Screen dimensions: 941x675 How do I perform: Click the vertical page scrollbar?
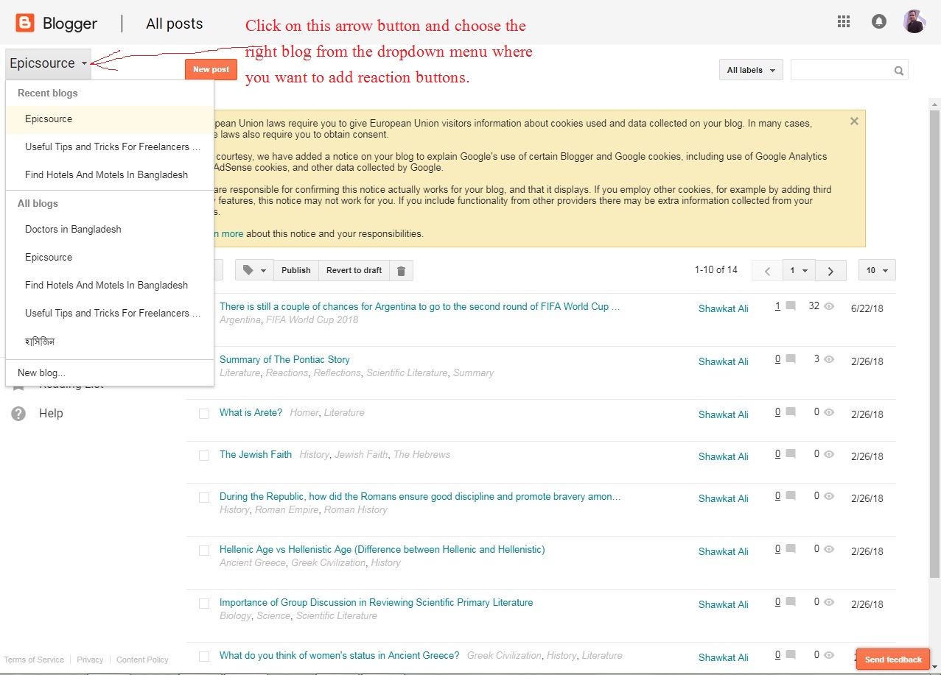point(934,342)
